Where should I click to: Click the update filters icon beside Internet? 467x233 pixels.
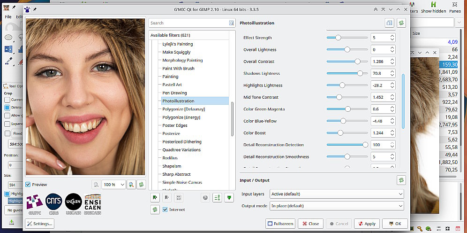click(x=155, y=210)
